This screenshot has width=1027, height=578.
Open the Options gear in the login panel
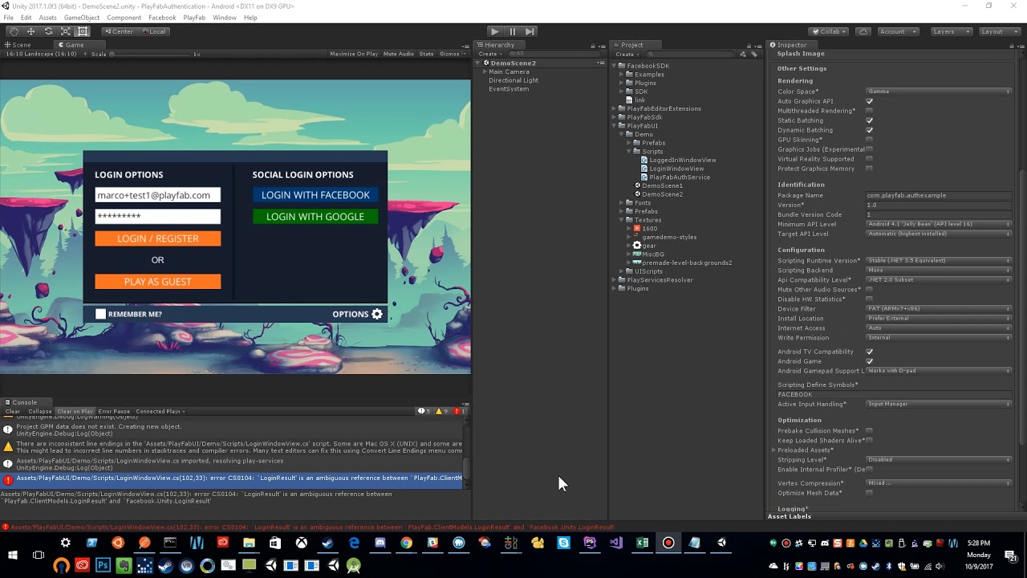pos(377,314)
